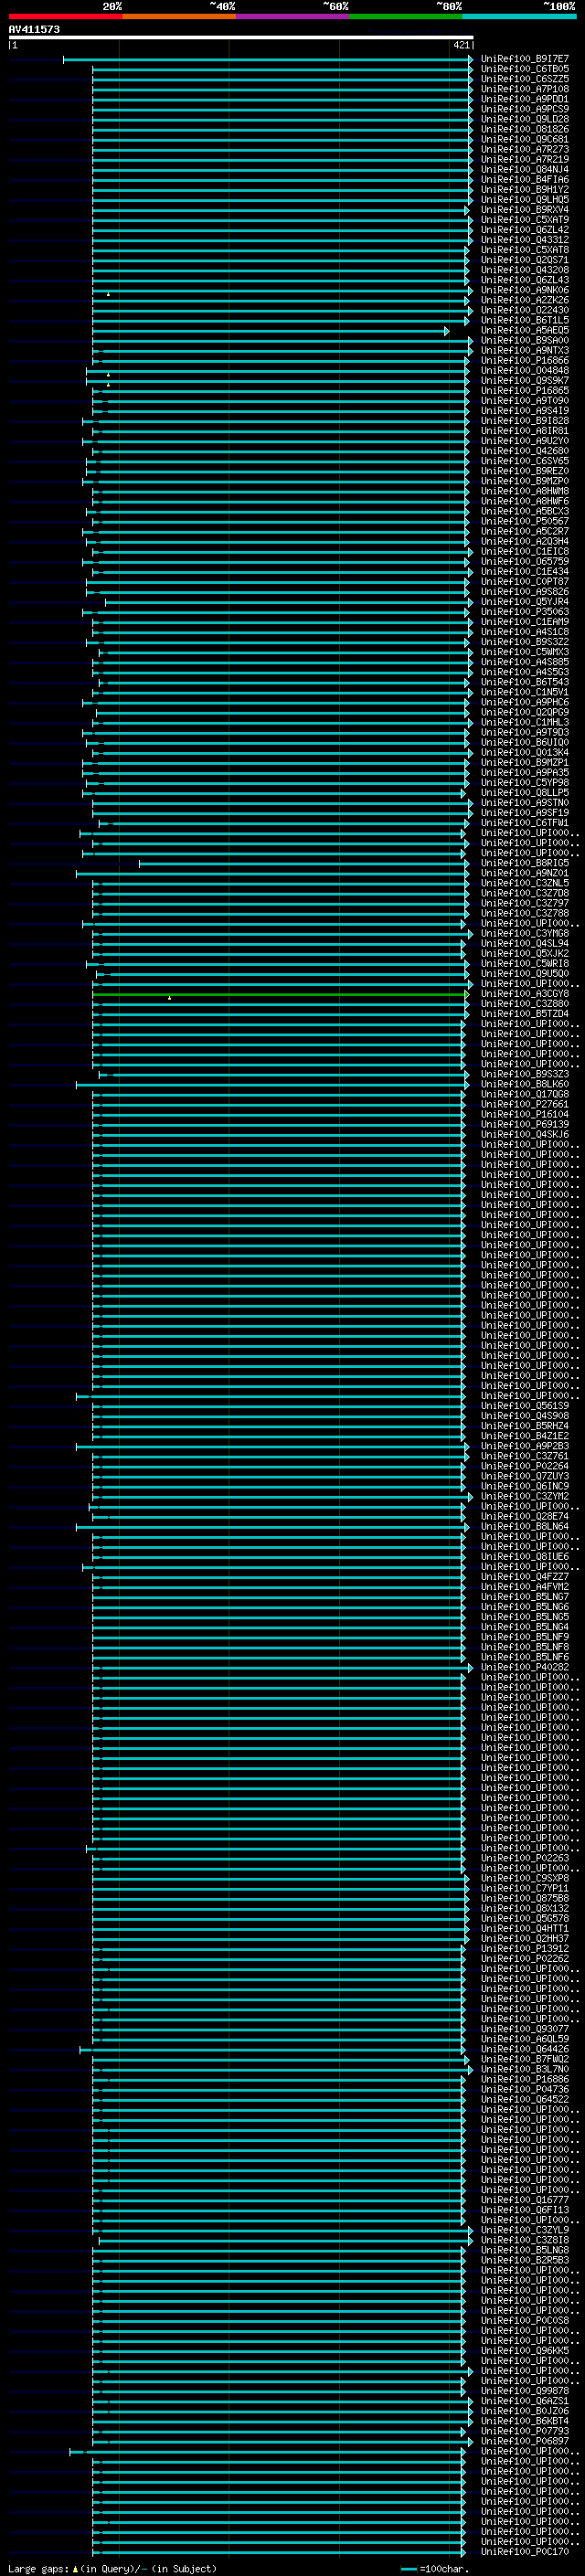Image resolution: width=585 pixels, height=2576 pixels.
Task: Select the UniRef100_P40282 label
Action: pyautogui.click(x=525, y=1667)
